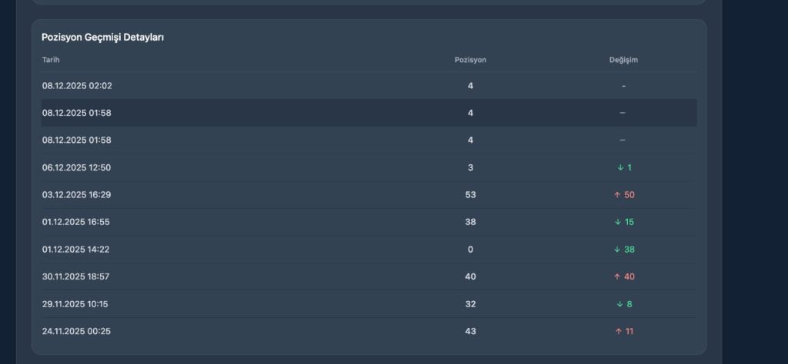Select the 24.11.2025 00:25 date entry
The width and height of the screenshot is (788, 364).
[77, 331]
